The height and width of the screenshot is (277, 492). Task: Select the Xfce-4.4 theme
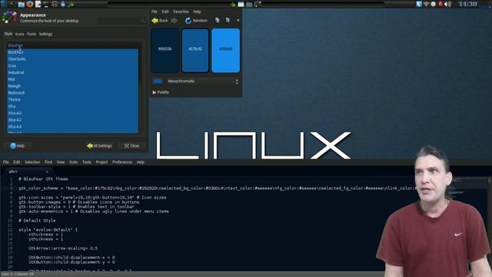point(72,126)
